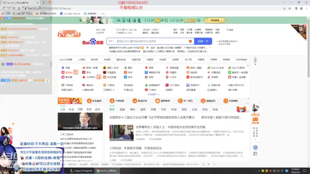Expand the QQ邮箱 dropdown arrow

click(217, 90)
